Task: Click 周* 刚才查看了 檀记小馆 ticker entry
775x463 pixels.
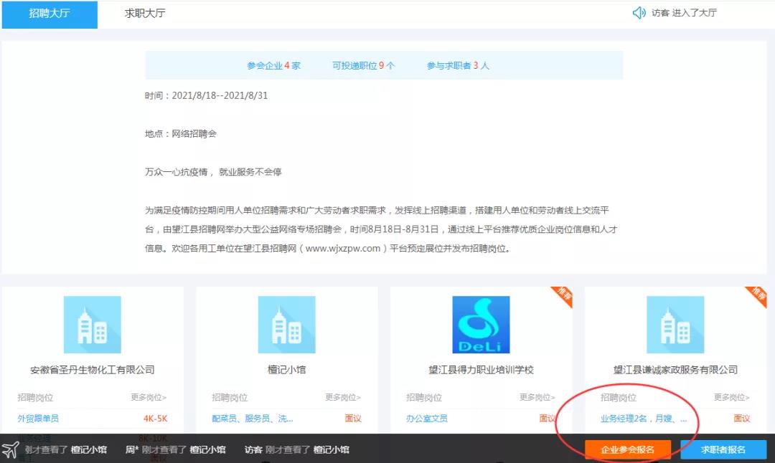Action: [x=176, y=449]
